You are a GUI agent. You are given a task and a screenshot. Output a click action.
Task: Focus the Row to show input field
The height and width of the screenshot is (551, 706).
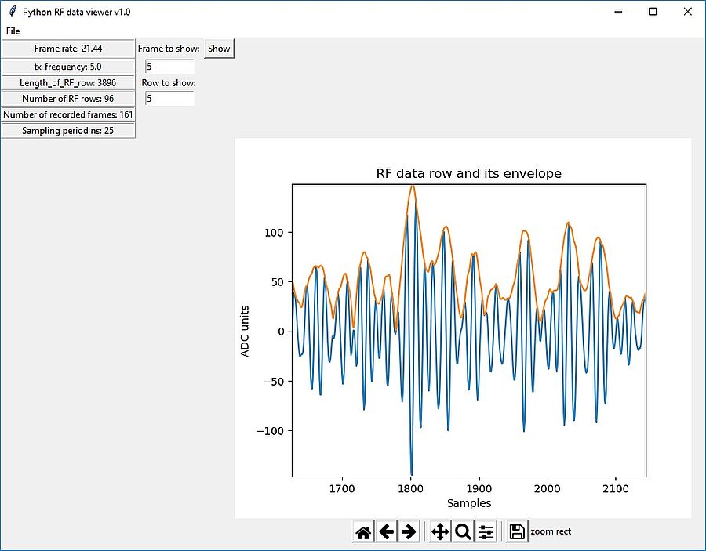click(x=169, y=99)
